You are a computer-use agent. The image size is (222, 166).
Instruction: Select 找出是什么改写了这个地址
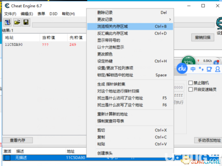click(130, 105)
